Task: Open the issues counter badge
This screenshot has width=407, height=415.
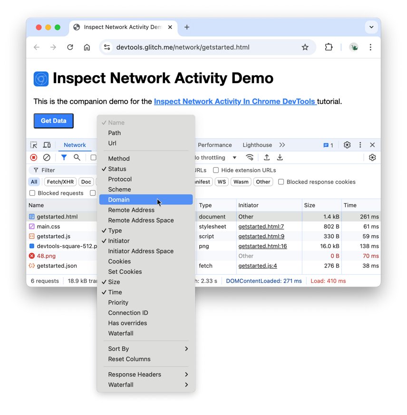Action: click(x=329, y=145)
